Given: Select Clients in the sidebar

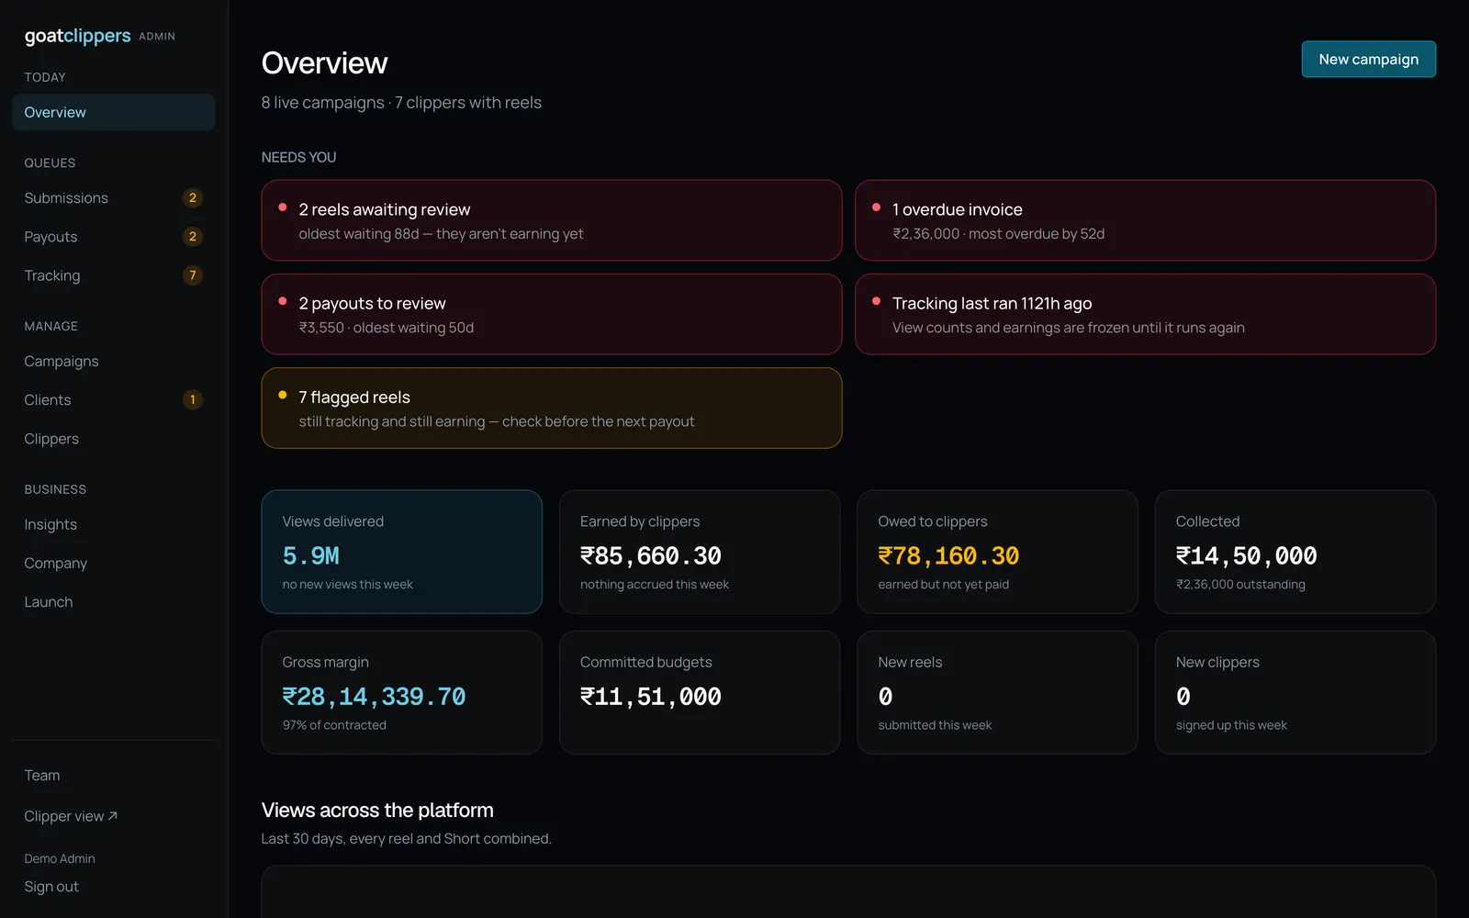Looking at the screenshot, I should pos(114,400).
